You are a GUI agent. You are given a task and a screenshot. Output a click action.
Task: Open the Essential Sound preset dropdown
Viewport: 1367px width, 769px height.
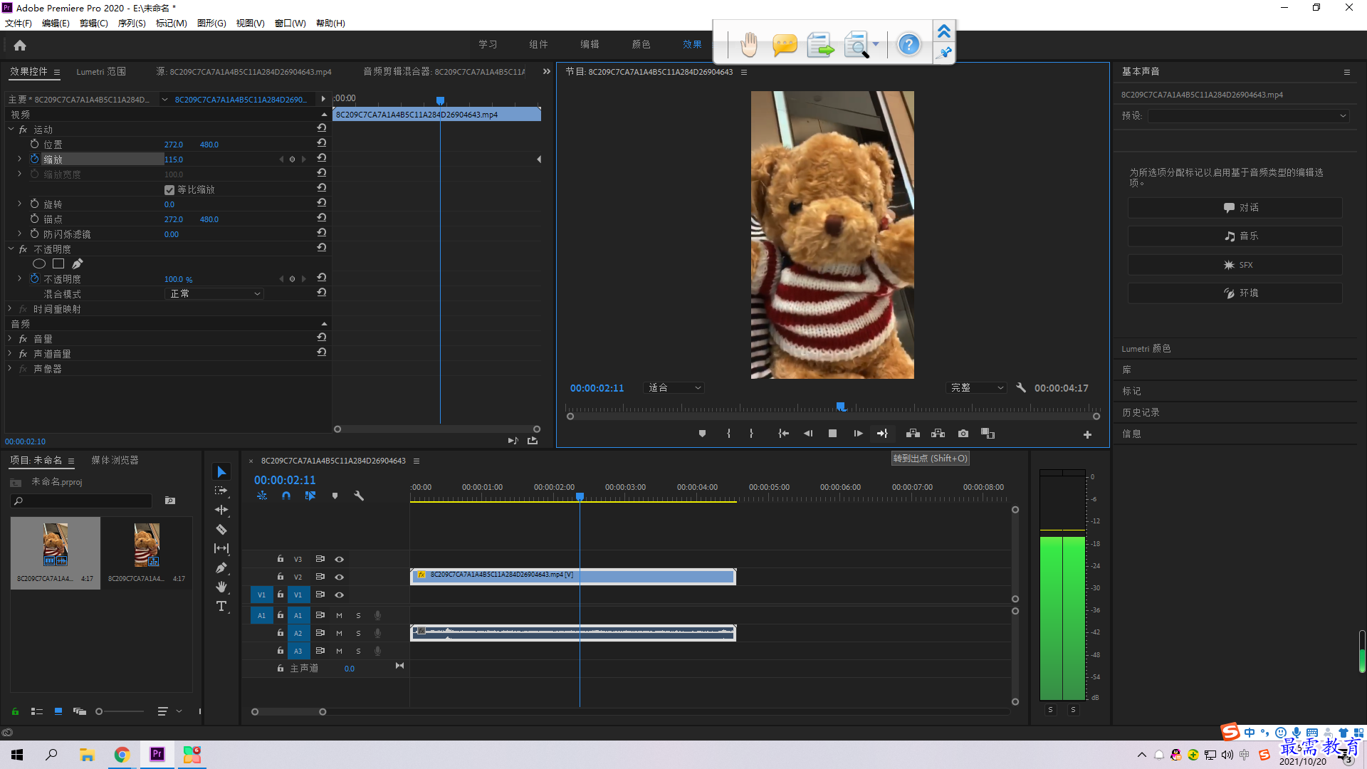pyautogui.click(x=1248, y=116)
